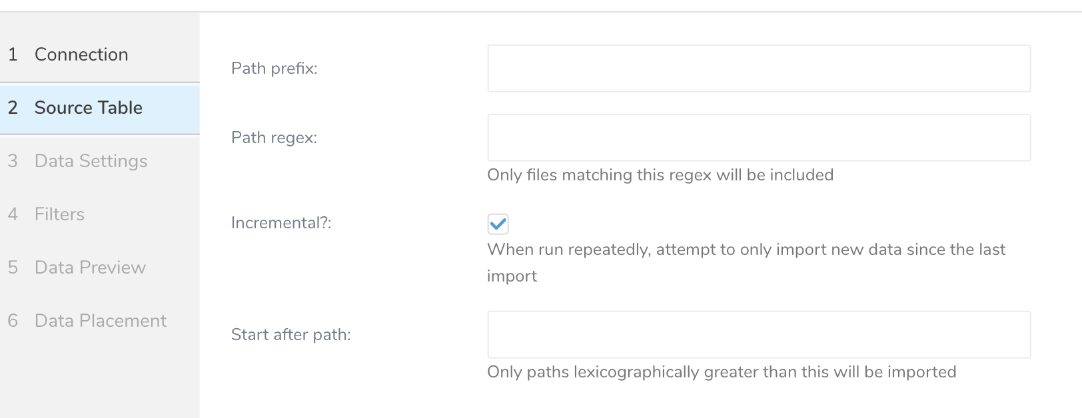Open the Data Preview step
The width and height of the screenshot is (1082, 418).
(x=90, y=268)
